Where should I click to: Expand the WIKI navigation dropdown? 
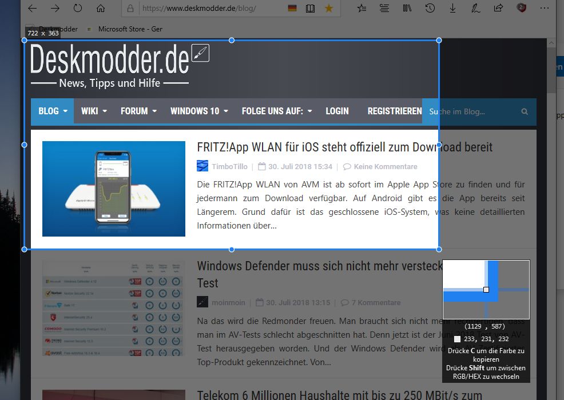(x=94, y=111)
